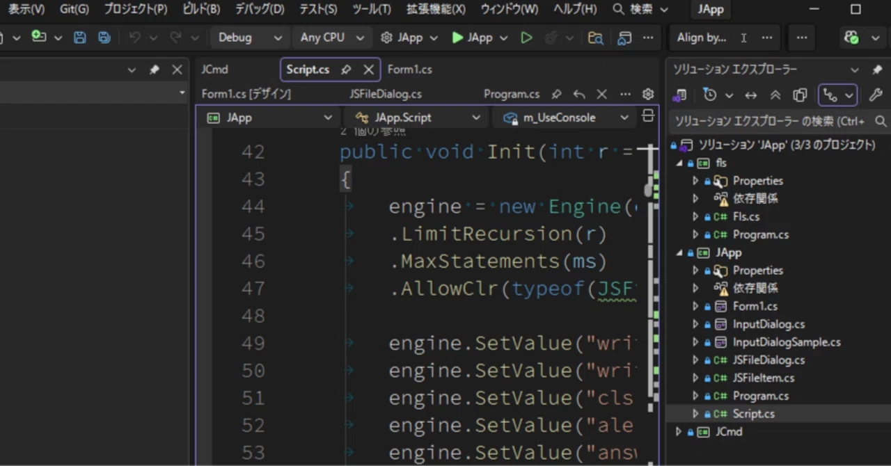This screenshot has width=891, height=466.
Task: Open the Git(G) menu
Action: click(x=74, y=9)
